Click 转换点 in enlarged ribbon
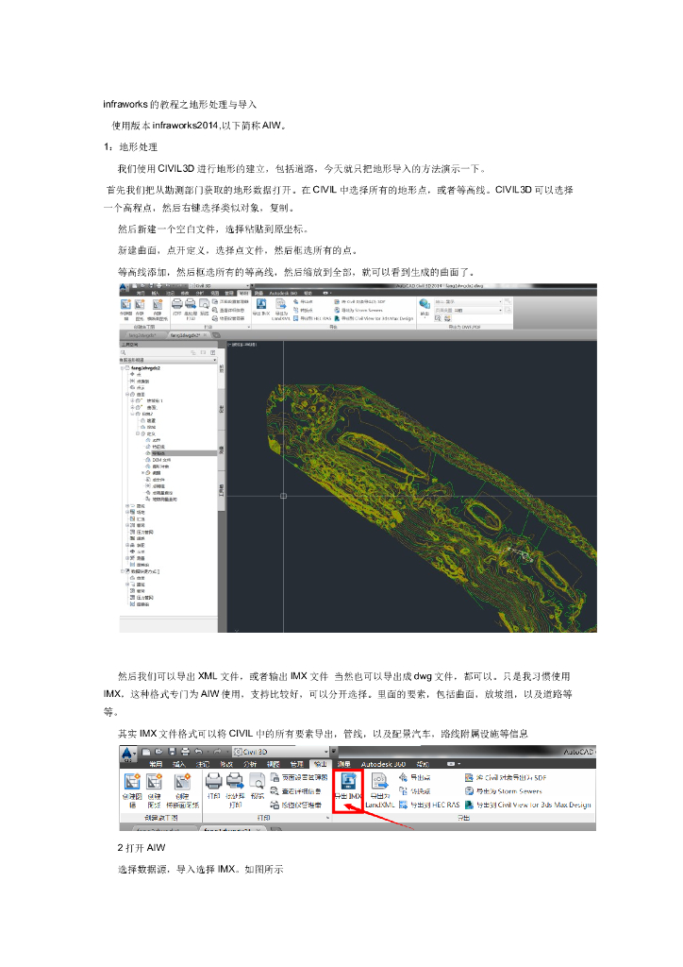Viewport: 683px width, 967px height. [x=414, y=791]
